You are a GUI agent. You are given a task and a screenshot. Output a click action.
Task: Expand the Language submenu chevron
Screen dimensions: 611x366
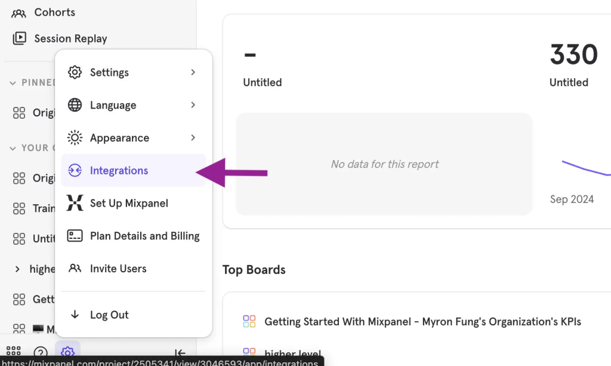click(192, 105)
